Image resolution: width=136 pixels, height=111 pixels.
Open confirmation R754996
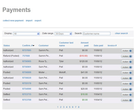point(27,89)
